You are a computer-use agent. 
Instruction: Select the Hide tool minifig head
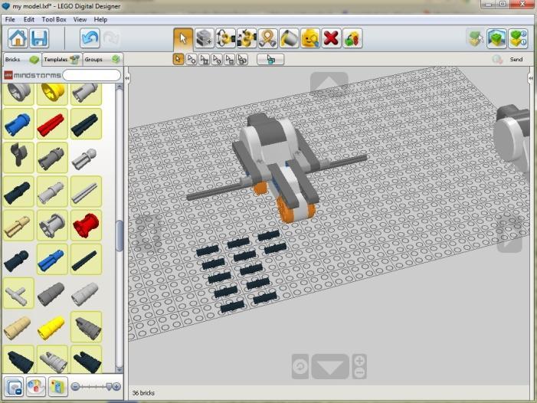pos(310,38)
